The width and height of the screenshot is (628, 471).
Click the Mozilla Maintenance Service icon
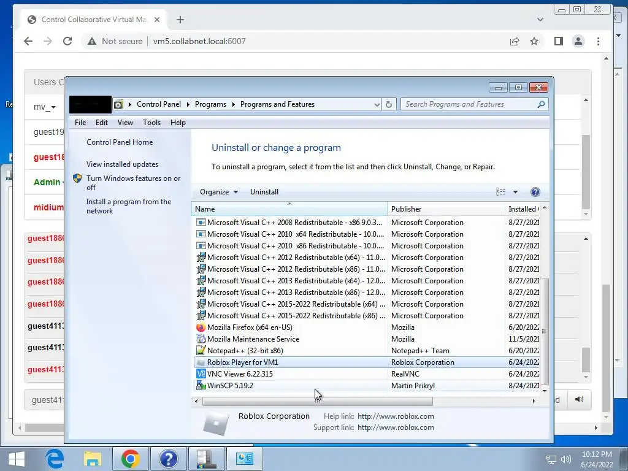click(201, 339)
